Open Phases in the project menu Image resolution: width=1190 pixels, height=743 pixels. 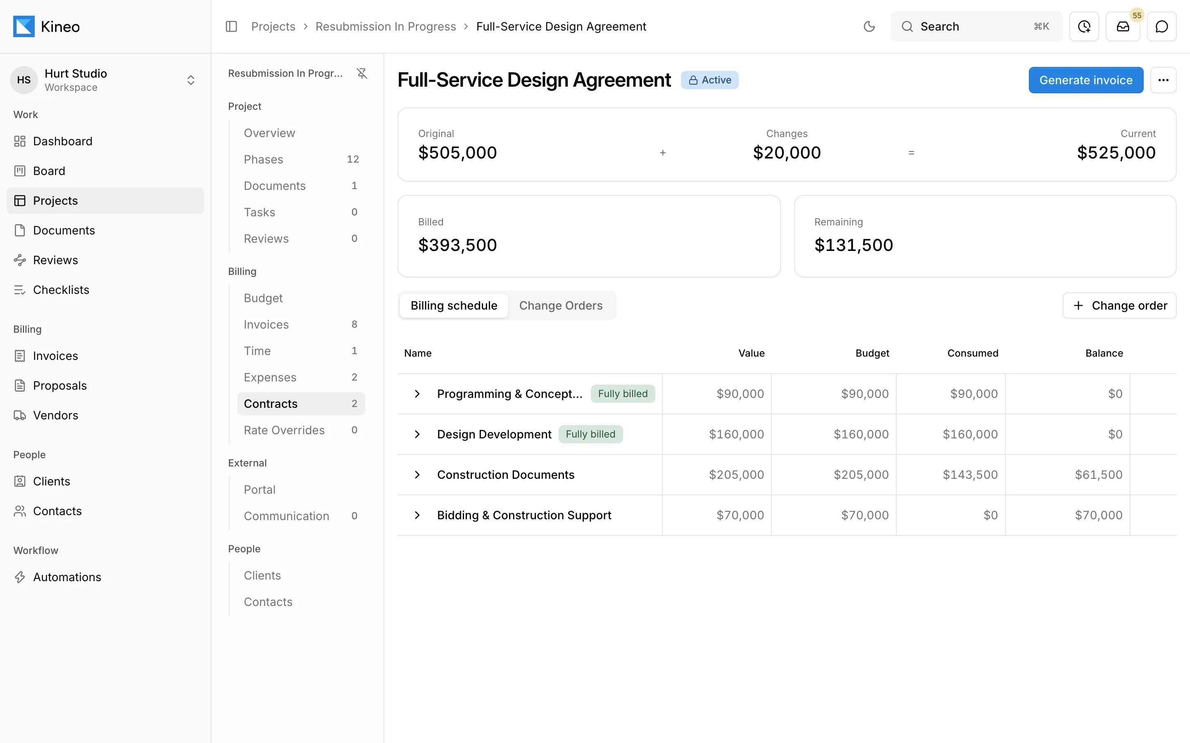301,159
